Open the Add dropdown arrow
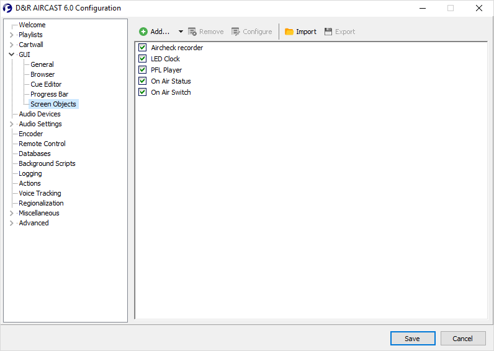This screenshot has height=351, width=494. [x=181, y=32]
